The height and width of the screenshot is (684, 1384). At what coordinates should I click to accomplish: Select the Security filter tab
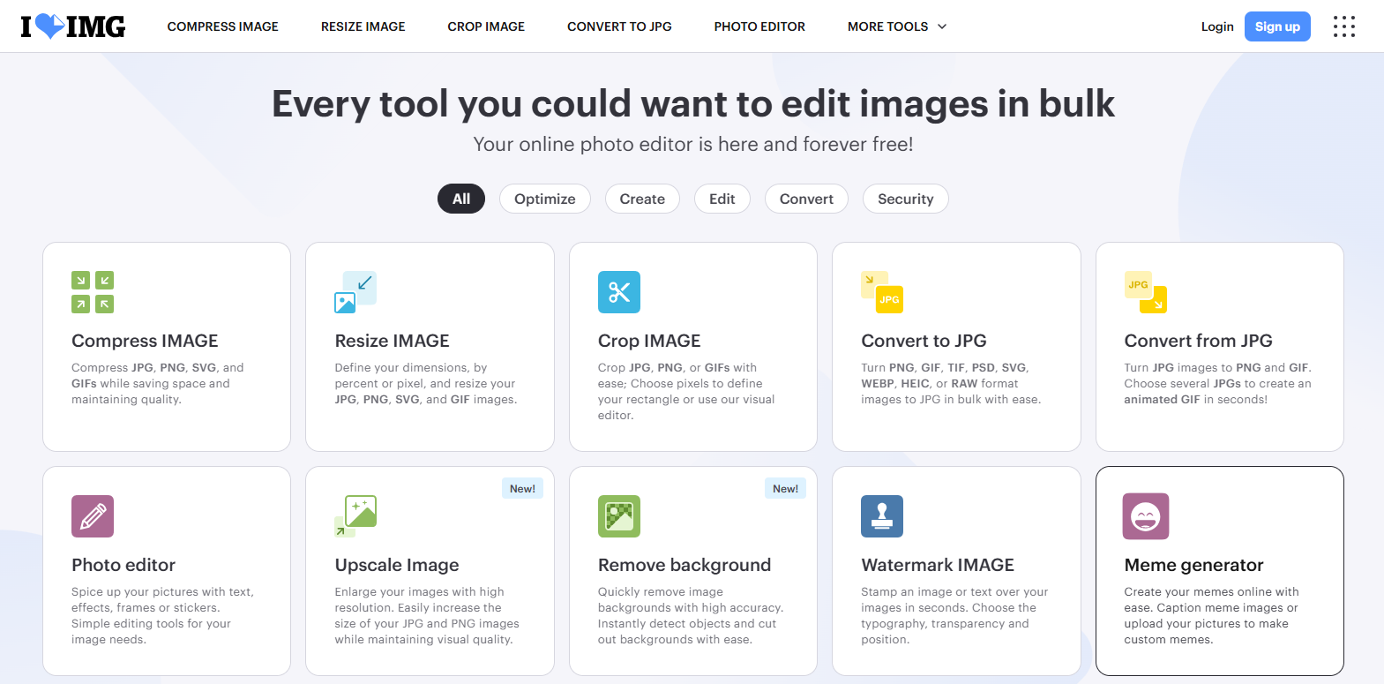pyautogui.click(x=906, y=199)
